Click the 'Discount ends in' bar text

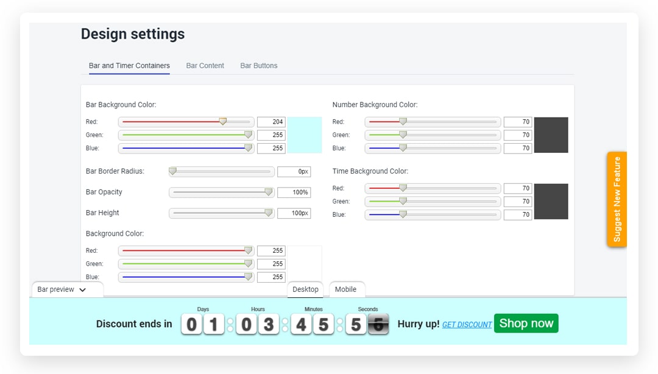coord(134,324)
